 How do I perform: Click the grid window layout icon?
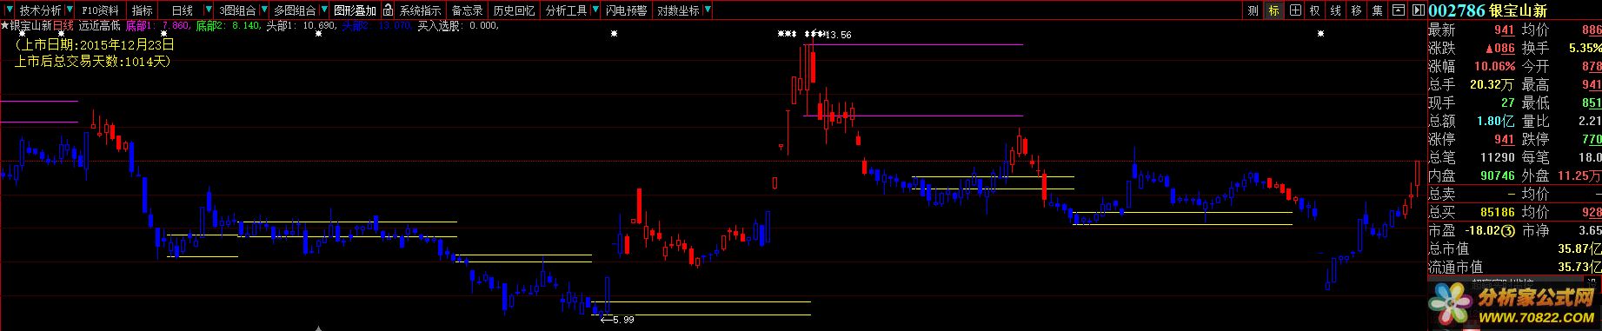point(1295,10)
